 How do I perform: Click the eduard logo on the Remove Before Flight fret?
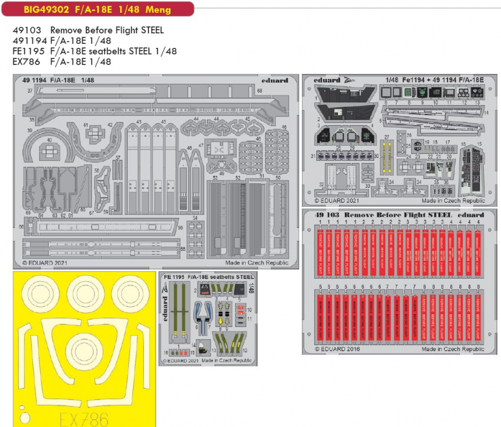(x=470, y=215)
